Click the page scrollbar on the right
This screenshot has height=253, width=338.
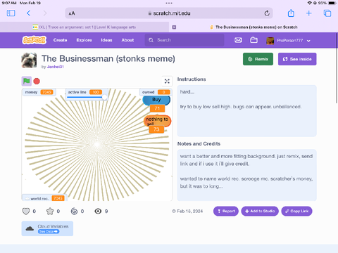(x=337, y=68)
